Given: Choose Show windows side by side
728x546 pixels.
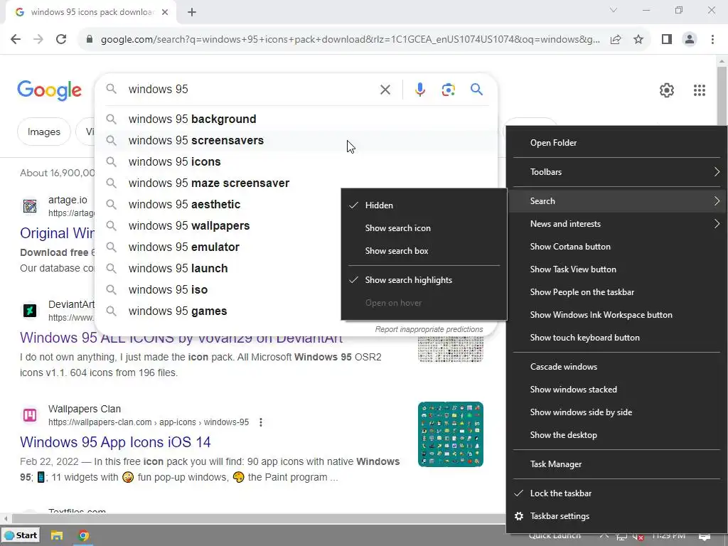Looking at the screenshot, I should (616, 412).
